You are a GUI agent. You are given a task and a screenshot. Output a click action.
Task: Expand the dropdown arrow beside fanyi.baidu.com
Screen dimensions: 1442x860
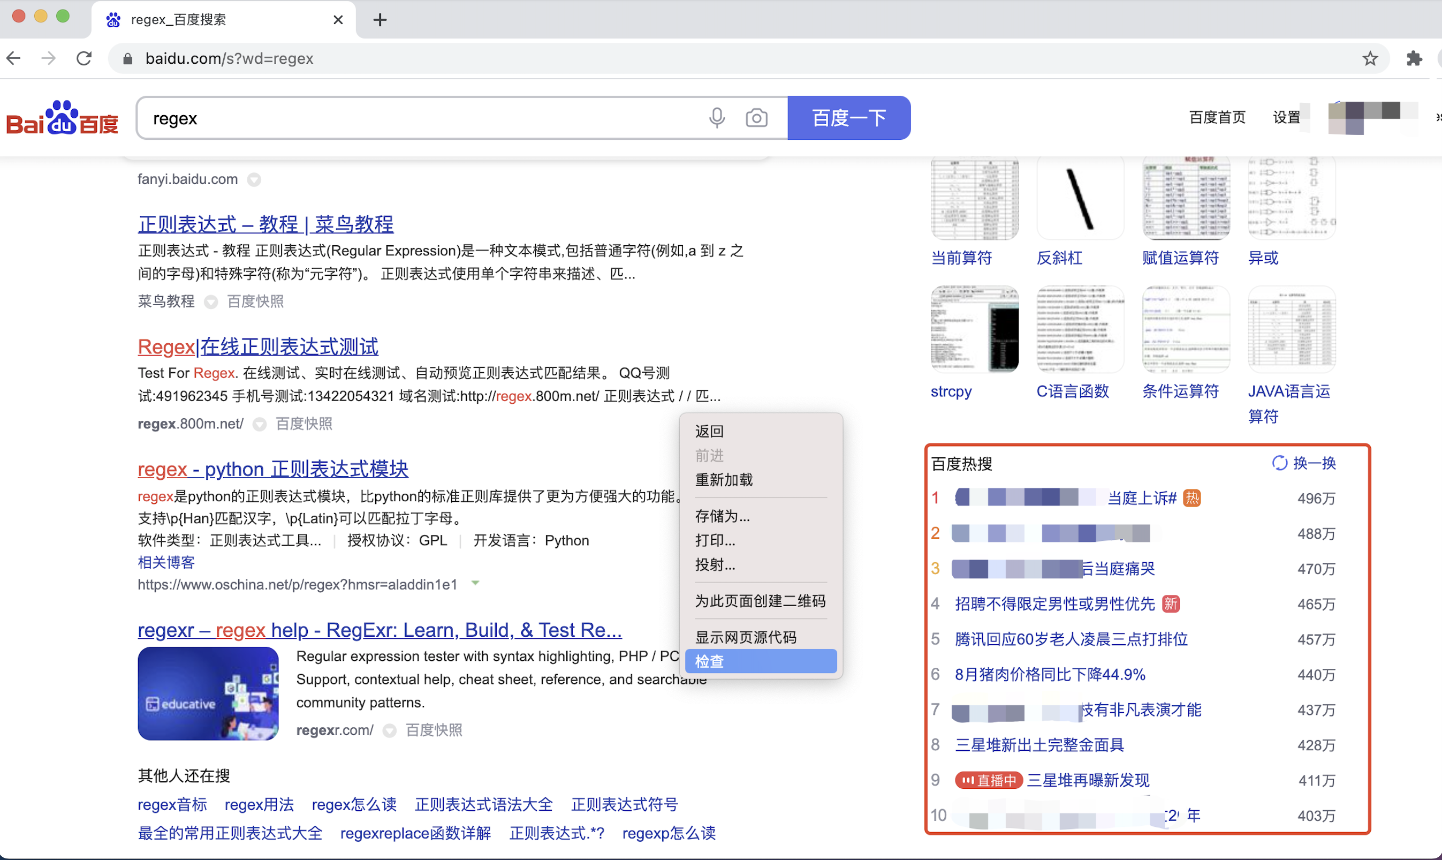[x=254, y=179]
